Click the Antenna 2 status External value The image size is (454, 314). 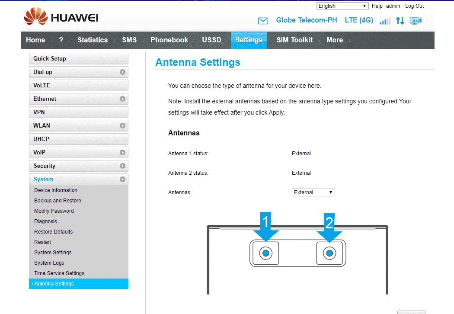click(x=301, y=173)
